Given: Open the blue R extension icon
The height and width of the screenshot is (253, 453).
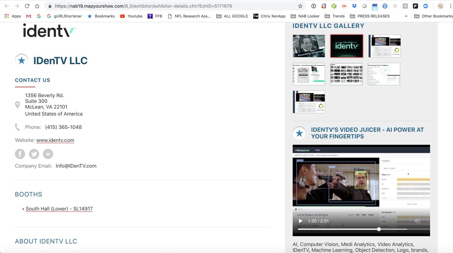Looking at the screenshot, I should click(385, 6).
